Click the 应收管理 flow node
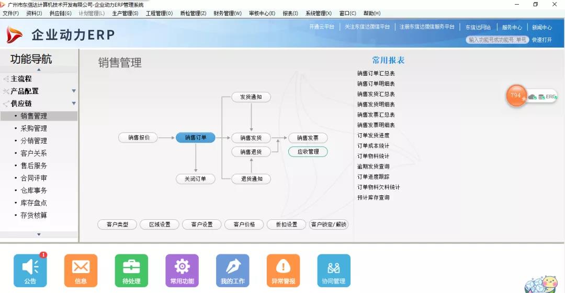This screenshot has height=293, width=565. pyautogui.click(x=308, y=151)
